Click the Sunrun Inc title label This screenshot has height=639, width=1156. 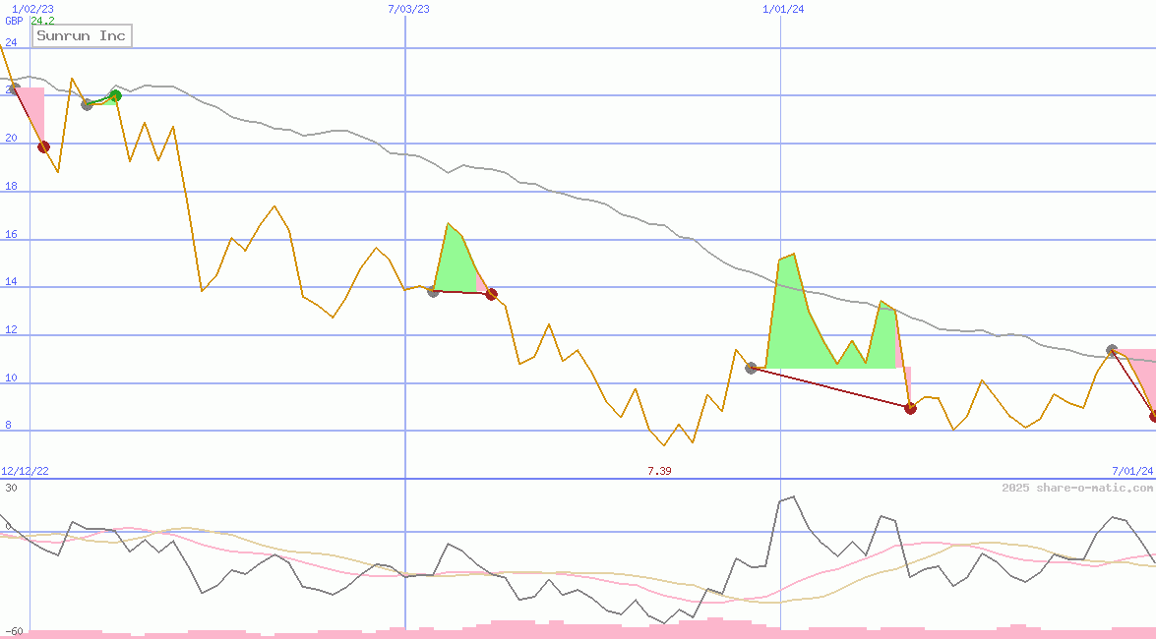[x=82, y=36]
